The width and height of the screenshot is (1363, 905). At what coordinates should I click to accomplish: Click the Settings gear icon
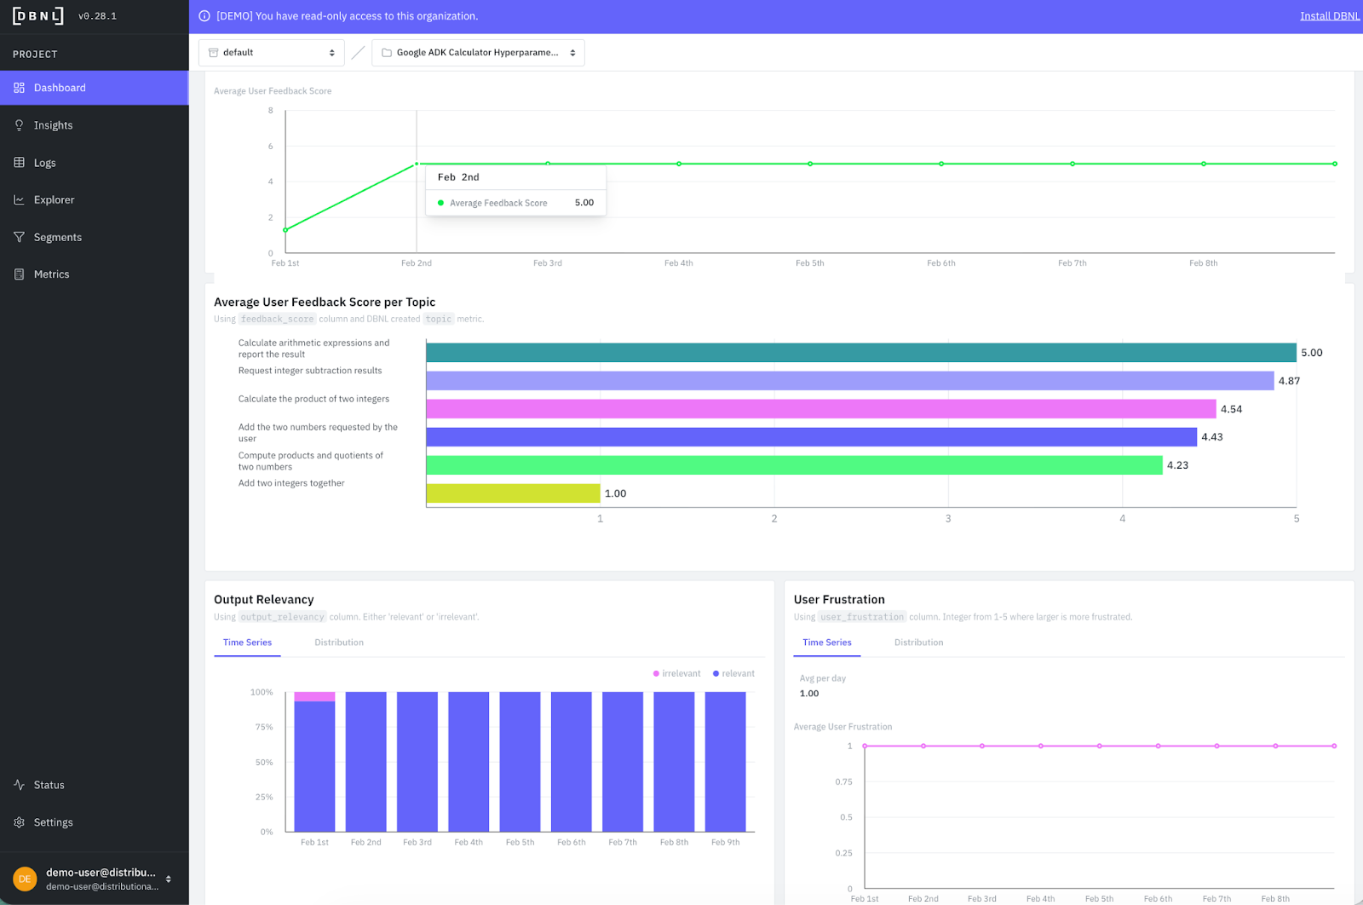coord(19,822)
